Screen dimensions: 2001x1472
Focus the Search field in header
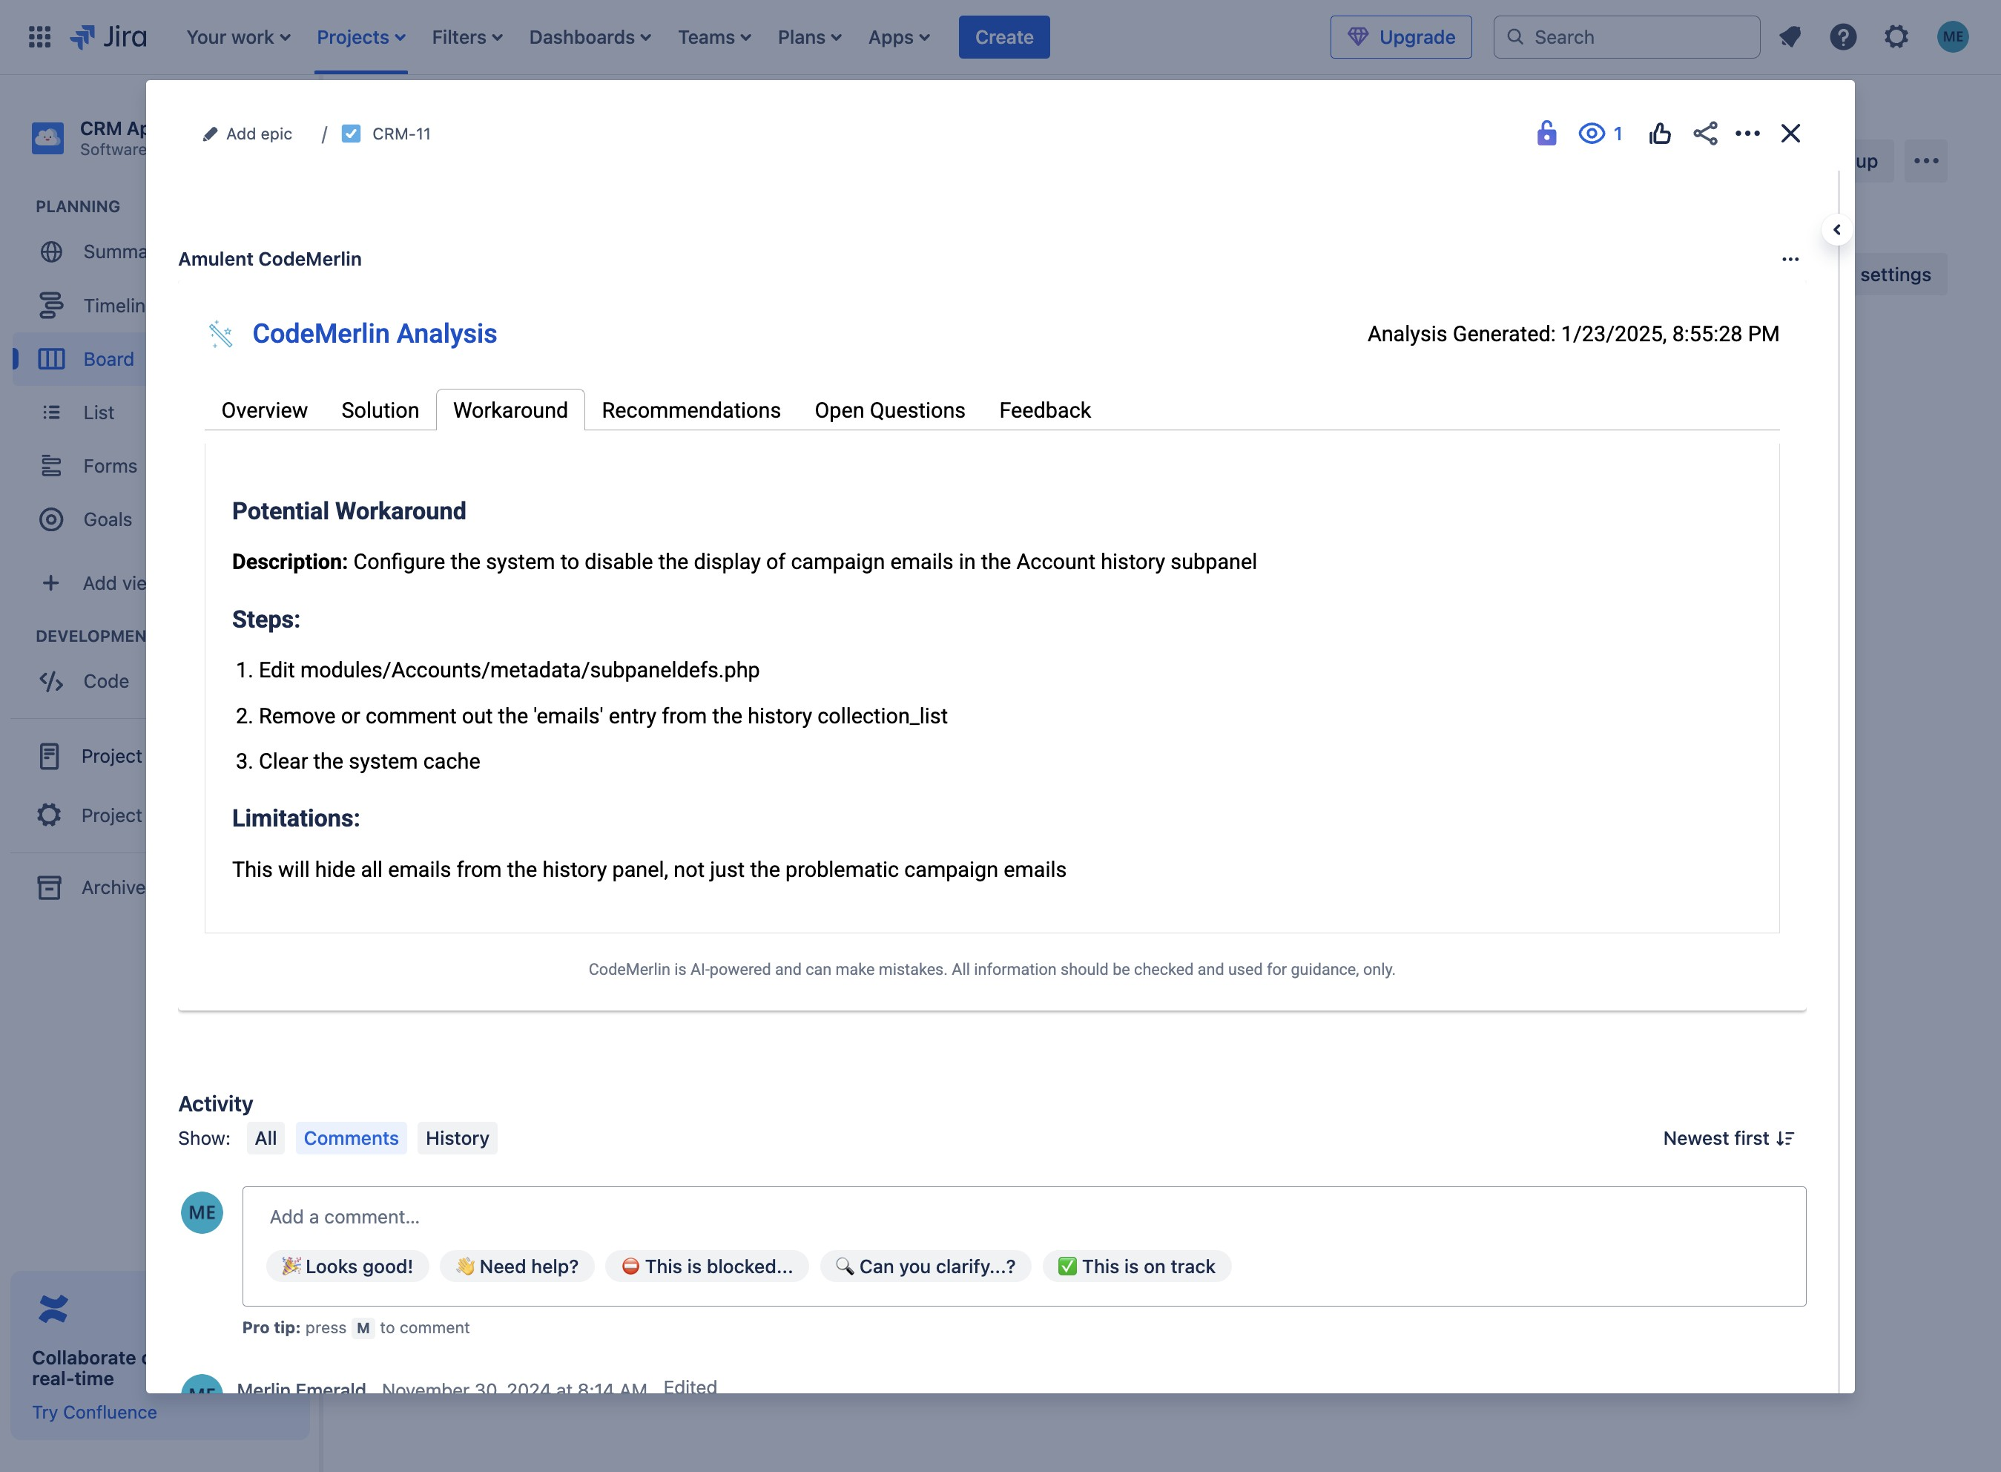click(x=1627, y=37)
